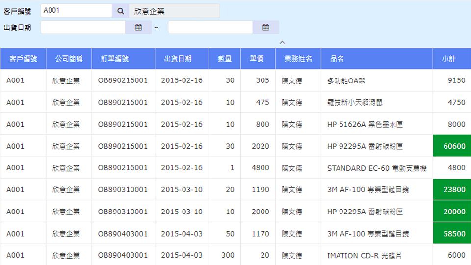Click the 客戶編號 input field containing A001
The image size is (471, 265).
coord(76,11)
